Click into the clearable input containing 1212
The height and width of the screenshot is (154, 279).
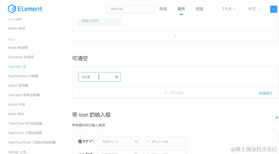coord(99,77)
